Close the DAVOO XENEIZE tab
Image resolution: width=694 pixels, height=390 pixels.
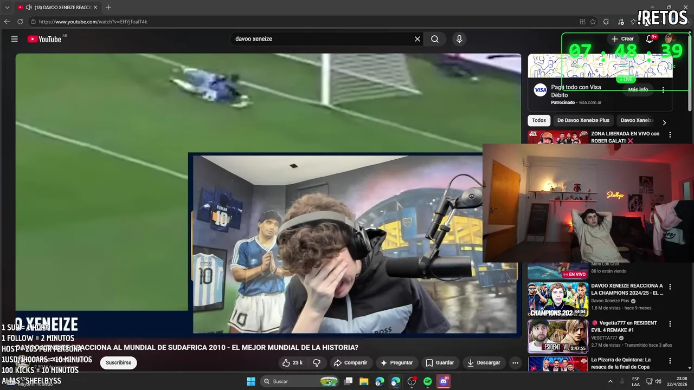[x=95, y=8]
